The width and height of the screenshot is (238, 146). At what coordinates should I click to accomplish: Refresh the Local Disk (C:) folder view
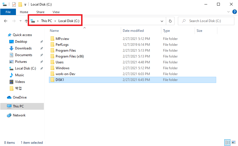coord(170,21)
